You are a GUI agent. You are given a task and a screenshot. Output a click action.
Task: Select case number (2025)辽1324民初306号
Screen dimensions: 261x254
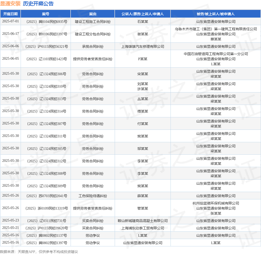coord(47,74)
